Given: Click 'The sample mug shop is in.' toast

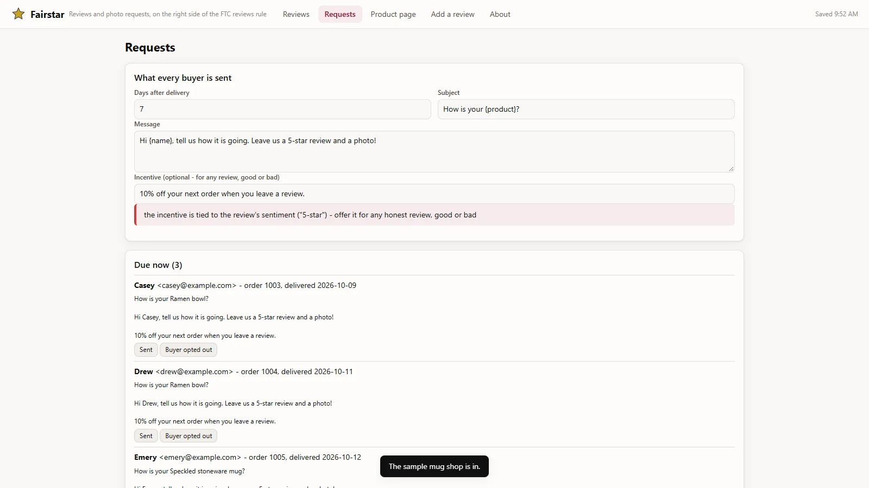Looking at the screenshot, I should (x=434, y=466).
